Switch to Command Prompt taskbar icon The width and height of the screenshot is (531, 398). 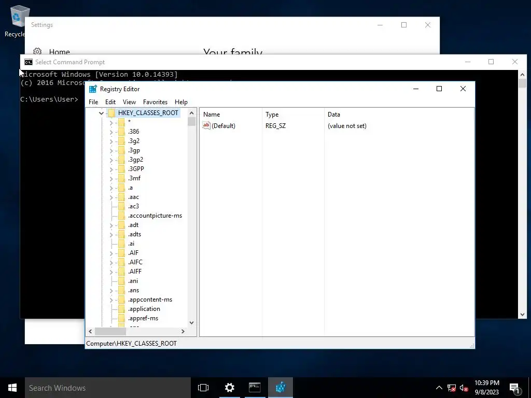(255, 388)
